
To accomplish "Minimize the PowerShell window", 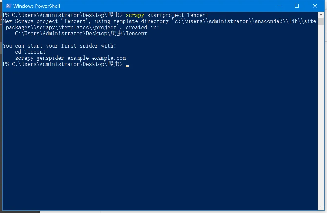I will pyautogui.click(x=279, y=6).
